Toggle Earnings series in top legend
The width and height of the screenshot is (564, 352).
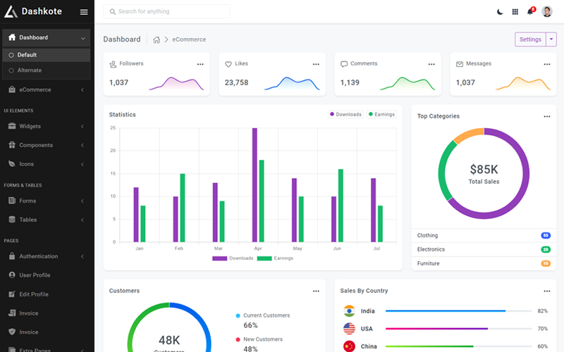pos(381,115)
